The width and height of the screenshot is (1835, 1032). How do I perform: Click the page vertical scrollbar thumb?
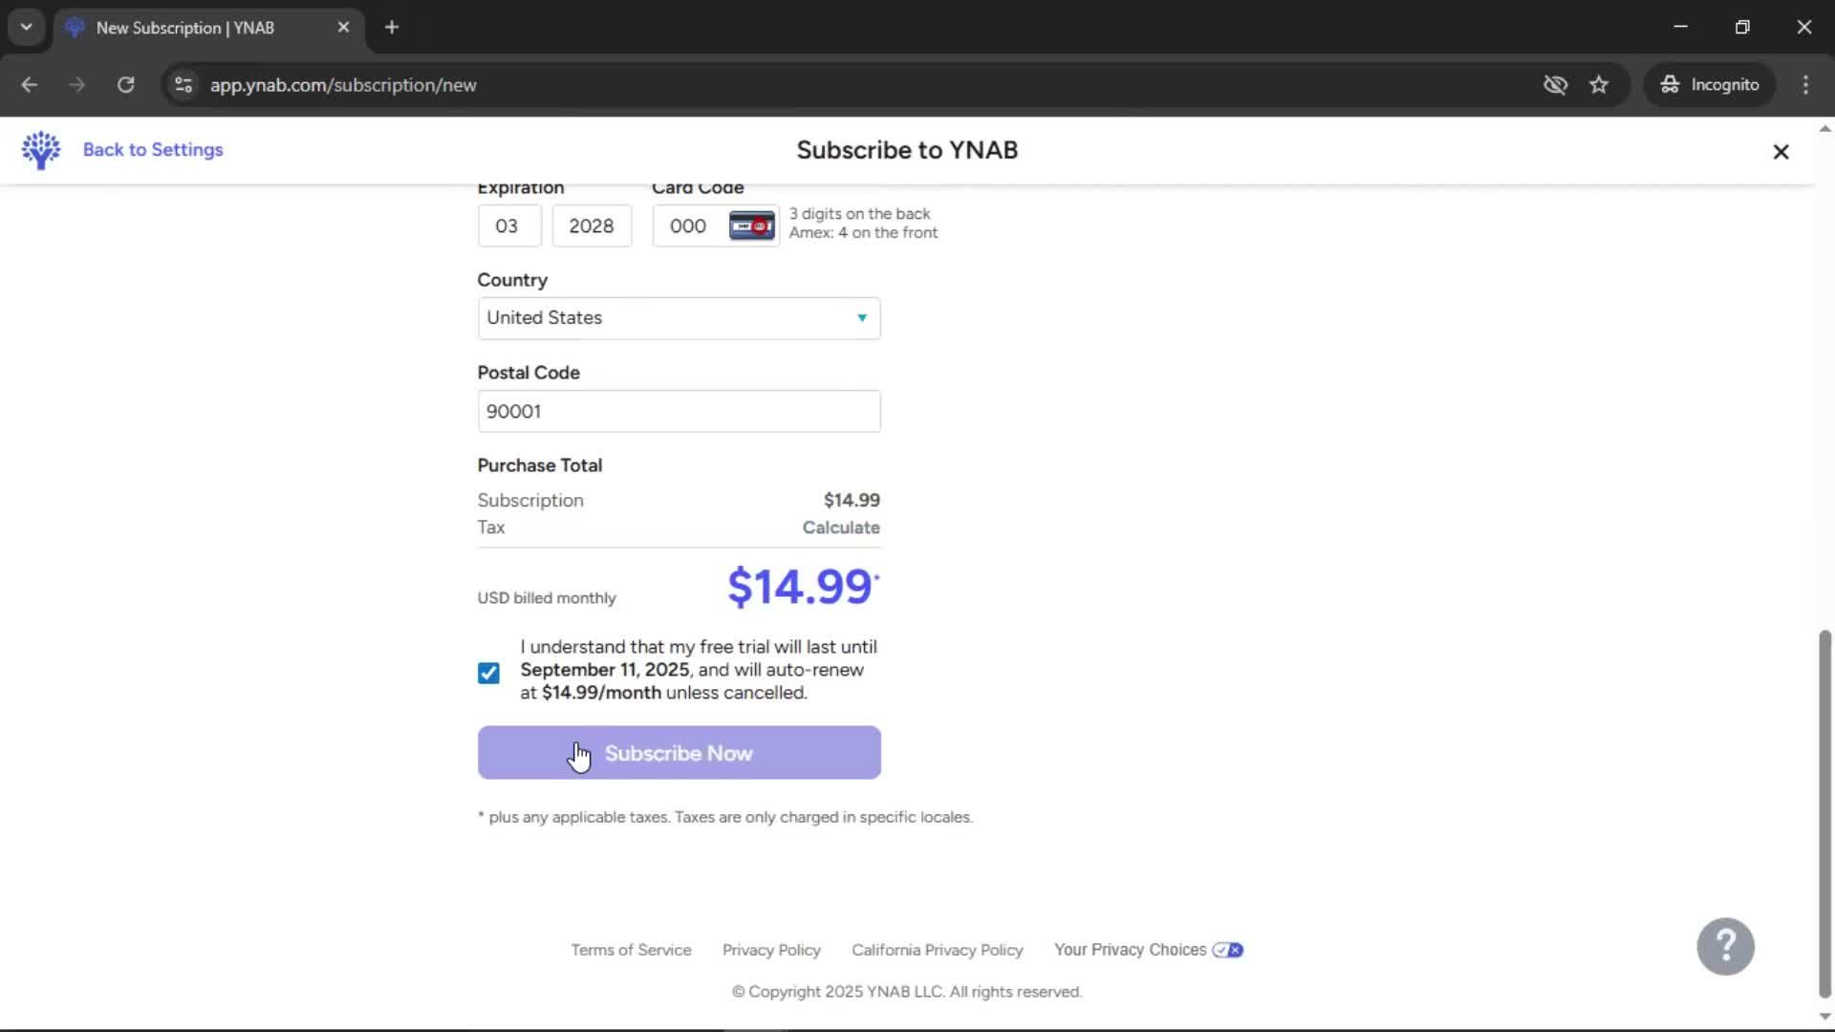point(1824,814)
